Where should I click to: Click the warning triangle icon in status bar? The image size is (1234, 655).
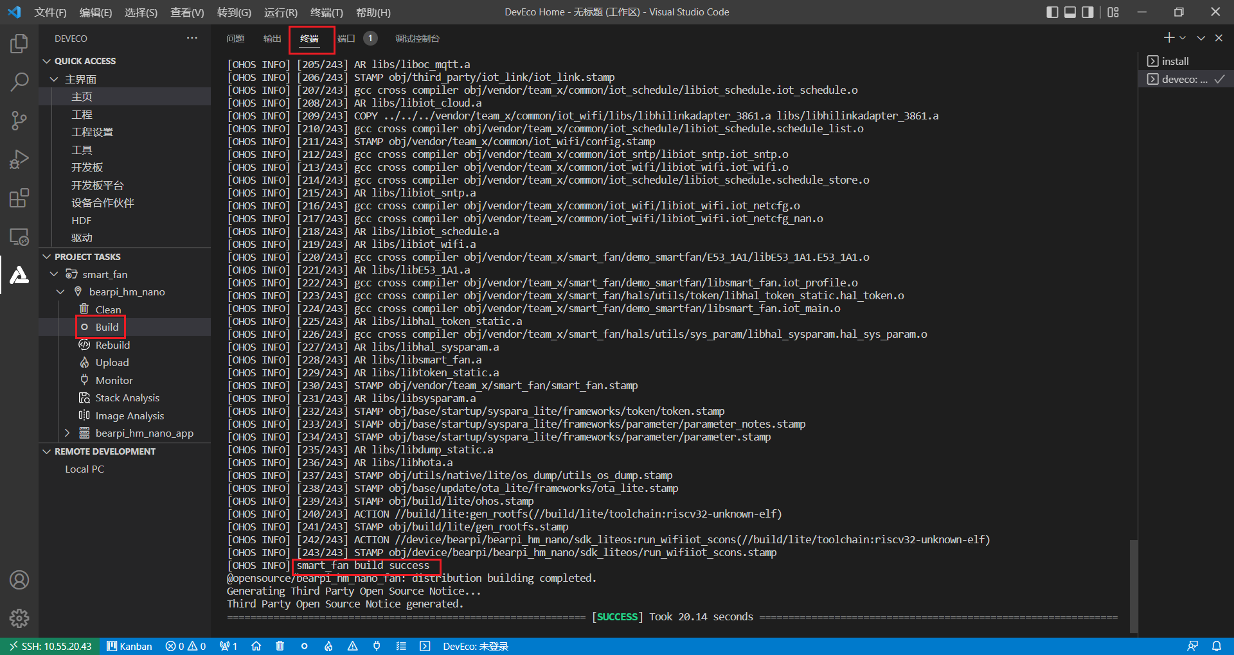352,646
